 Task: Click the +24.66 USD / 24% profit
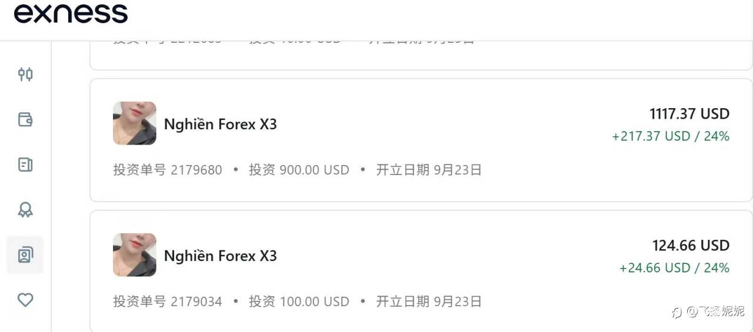click(674, 268)
